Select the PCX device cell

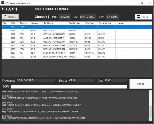[x=24, y=53]
